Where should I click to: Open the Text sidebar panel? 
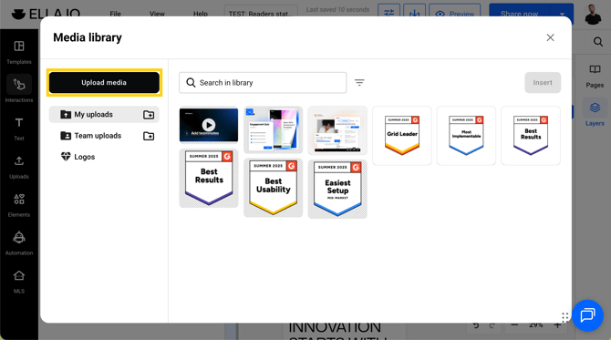(x=19, y=129)
